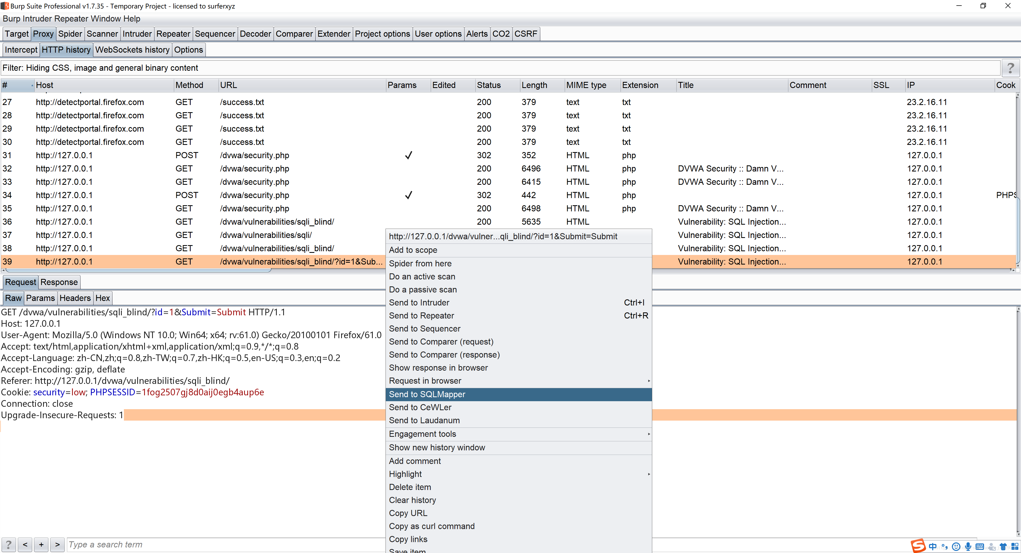Click Sogou account login person icon
The height and width of the screenshot is (553, 1021).
pos(992,547)
